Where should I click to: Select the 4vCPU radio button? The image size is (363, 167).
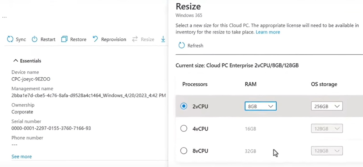(x=184, y=129)
